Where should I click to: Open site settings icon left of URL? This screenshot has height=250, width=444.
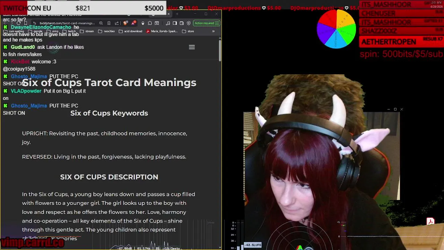[x=35, y=23]
